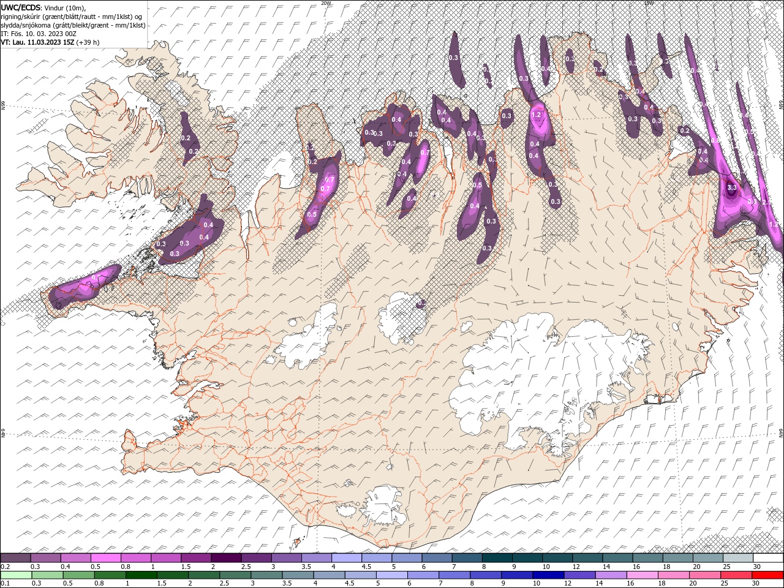Pick the palest green swatch labeled 0.1
This screenshot has width=784, height=588.
click(x=16, y=575)
